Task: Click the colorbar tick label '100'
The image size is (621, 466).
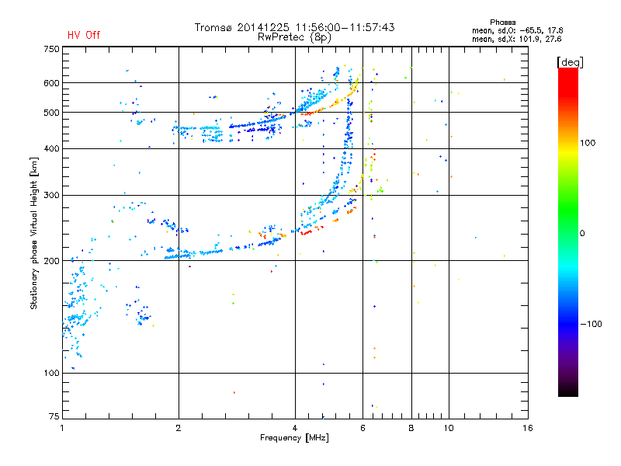Action: coord(588,143)
